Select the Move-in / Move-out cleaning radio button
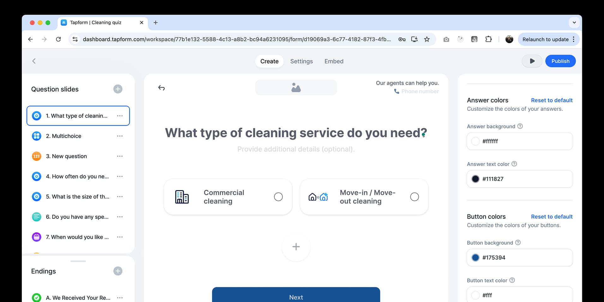This screenshot has width=604, height=302. [415, 196]
